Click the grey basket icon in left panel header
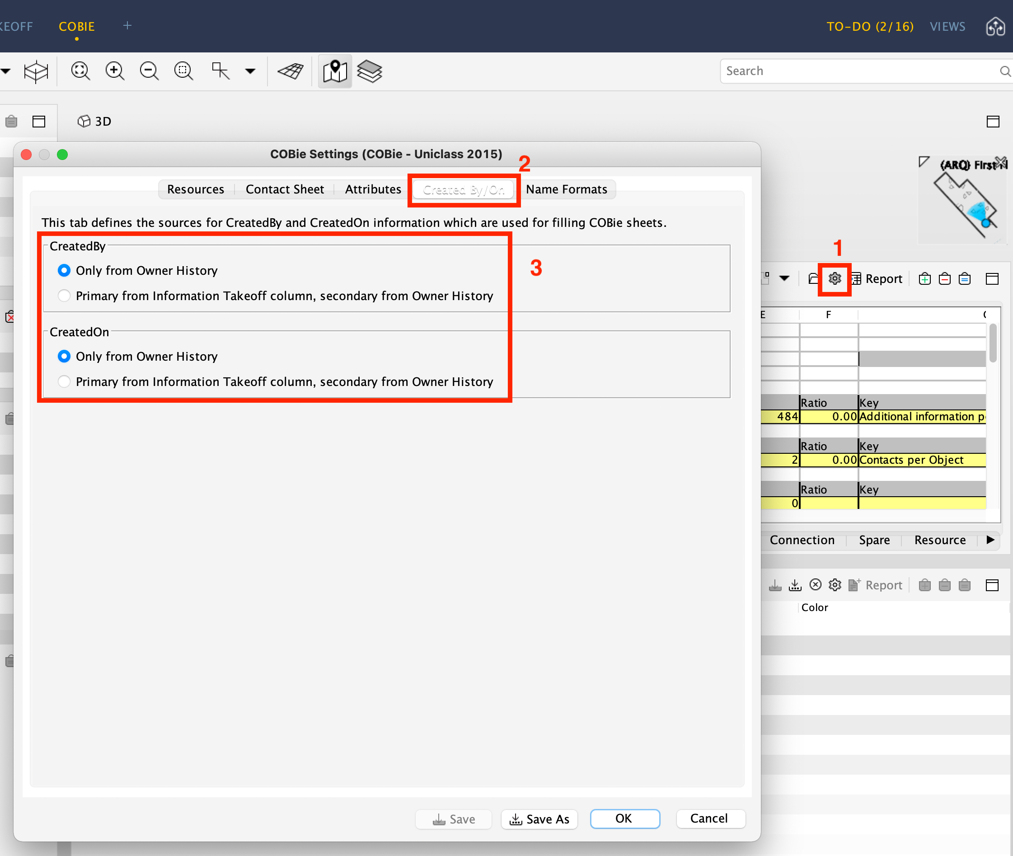 click(11, 121)
